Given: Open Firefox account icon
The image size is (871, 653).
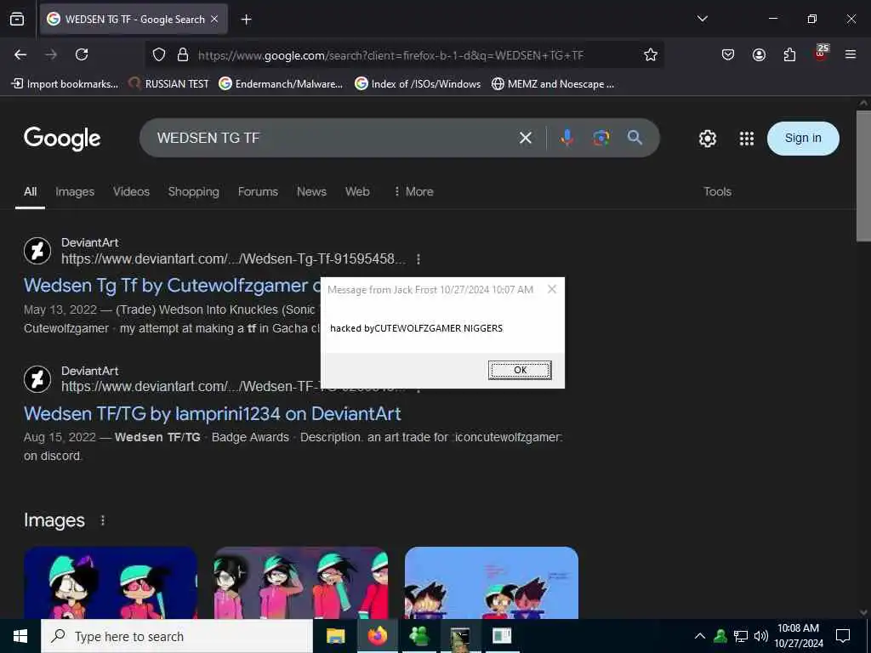Looking at the screenshot, I should click(x=759, y=54).
